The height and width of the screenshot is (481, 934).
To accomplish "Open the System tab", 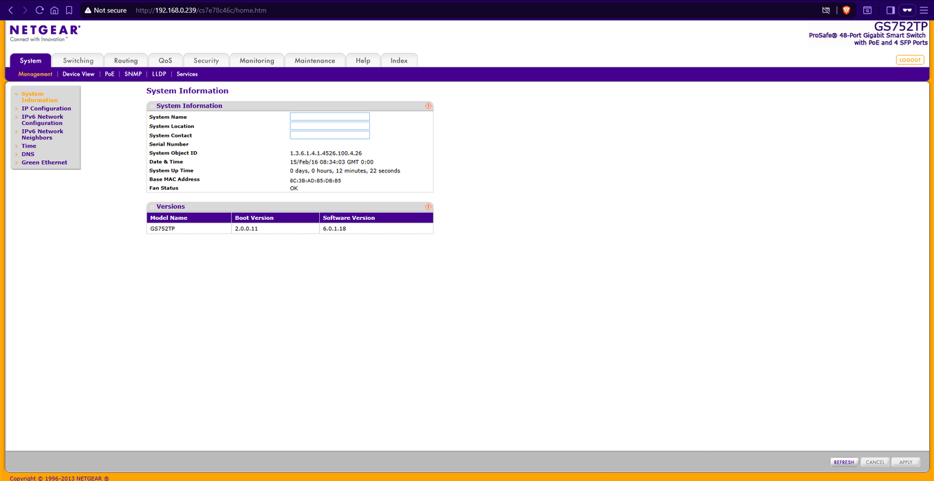I will [x=30, y=60].
